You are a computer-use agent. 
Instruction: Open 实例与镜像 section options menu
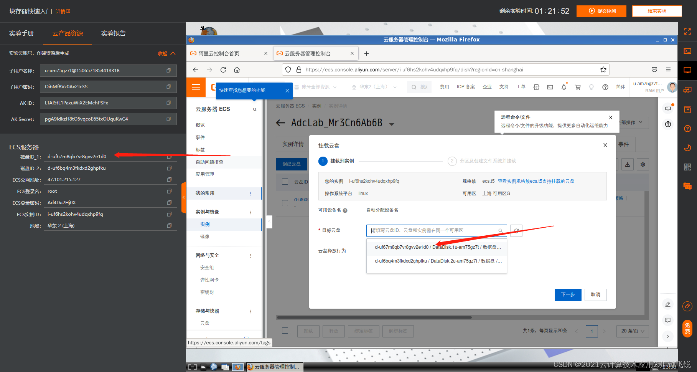coord(251,212)
